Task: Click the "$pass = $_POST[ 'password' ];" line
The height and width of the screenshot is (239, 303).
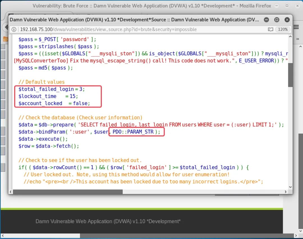Action: coord(57,40)
